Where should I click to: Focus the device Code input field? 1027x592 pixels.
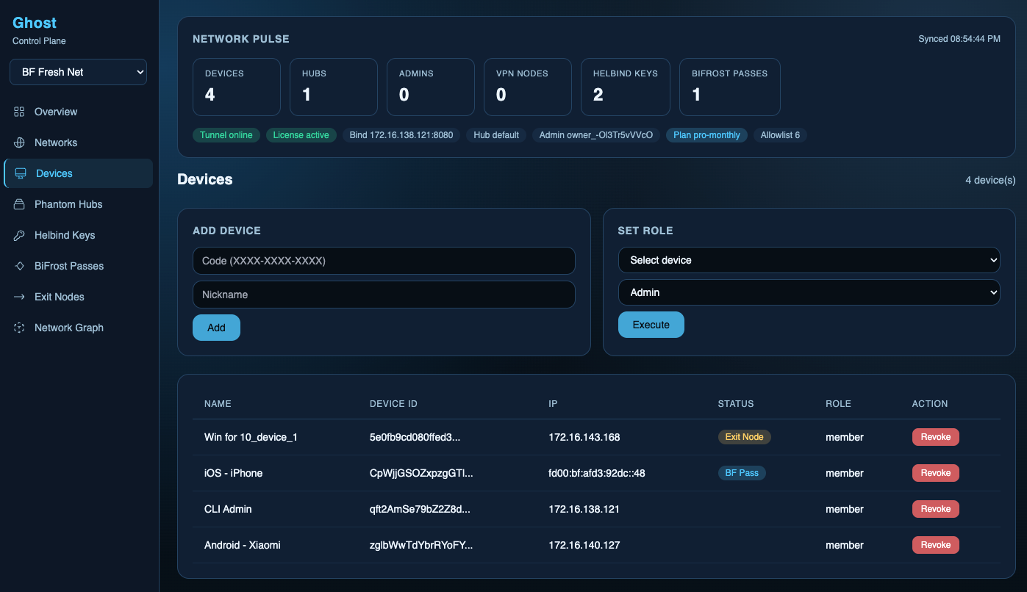(x=384, y=261)
